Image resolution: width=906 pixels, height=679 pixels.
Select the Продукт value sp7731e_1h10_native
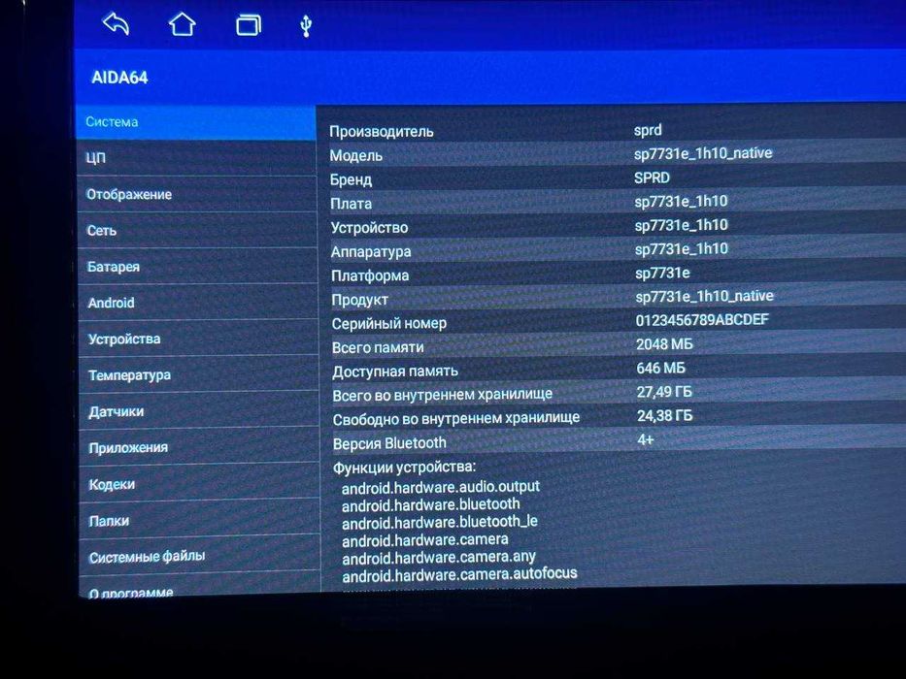click(705, 296)
